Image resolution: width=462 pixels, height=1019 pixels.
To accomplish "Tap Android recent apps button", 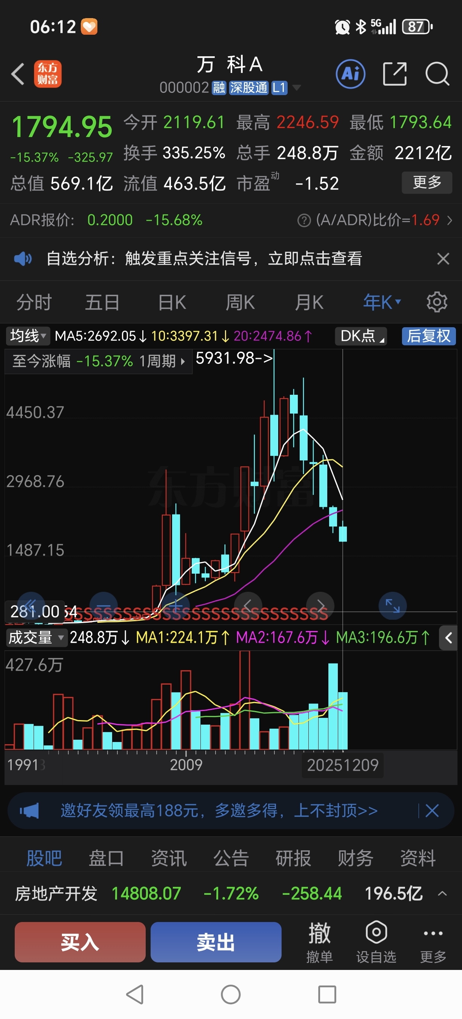I will tap(327, 994).
